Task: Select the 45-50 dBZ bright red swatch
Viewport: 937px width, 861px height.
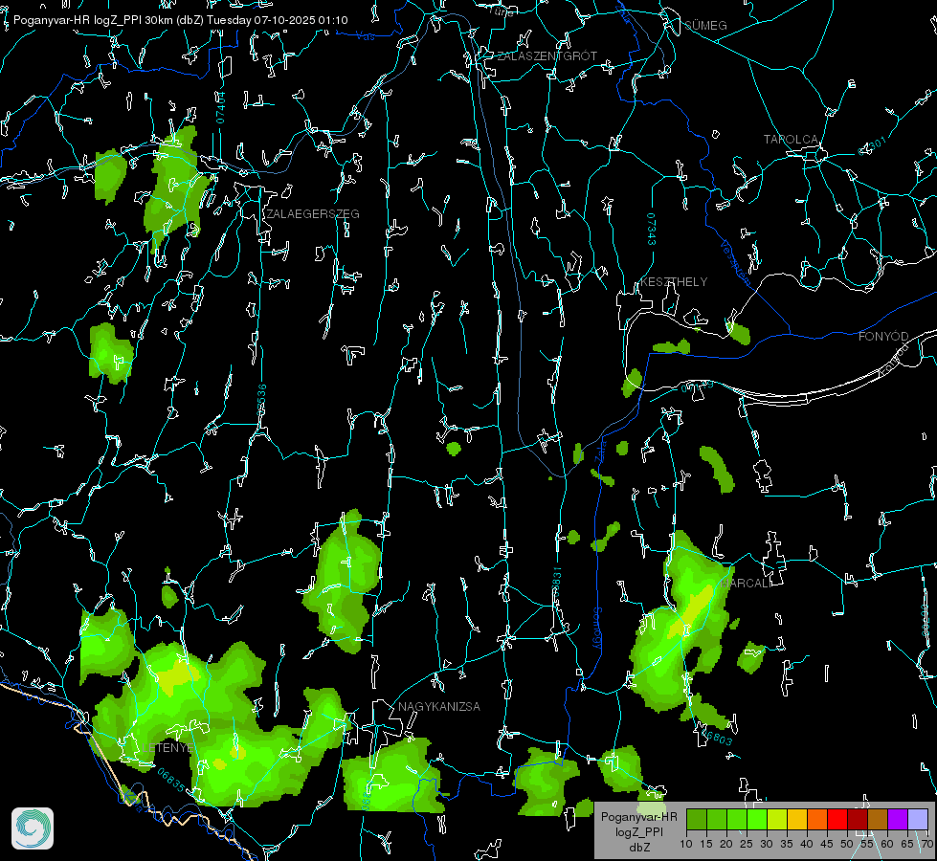Action: coord(837,820)
